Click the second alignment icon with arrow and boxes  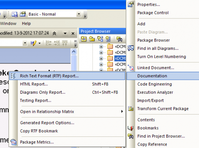(57, 43)
